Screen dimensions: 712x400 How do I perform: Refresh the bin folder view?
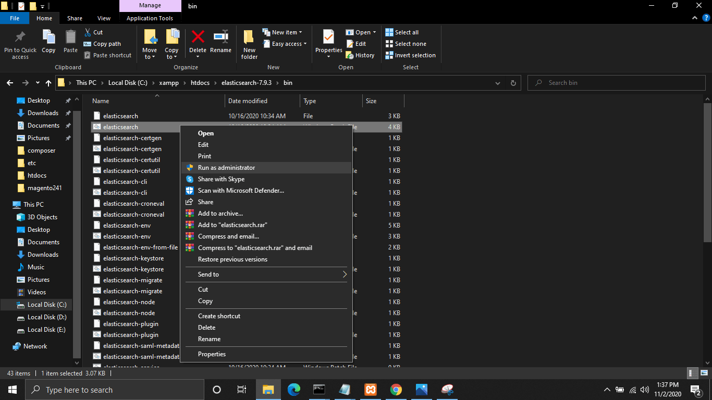(x=513, y=83)
